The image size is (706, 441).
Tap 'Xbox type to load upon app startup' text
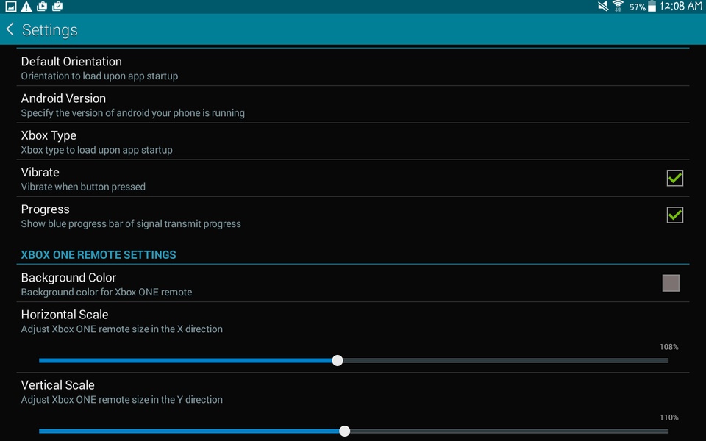97,150
